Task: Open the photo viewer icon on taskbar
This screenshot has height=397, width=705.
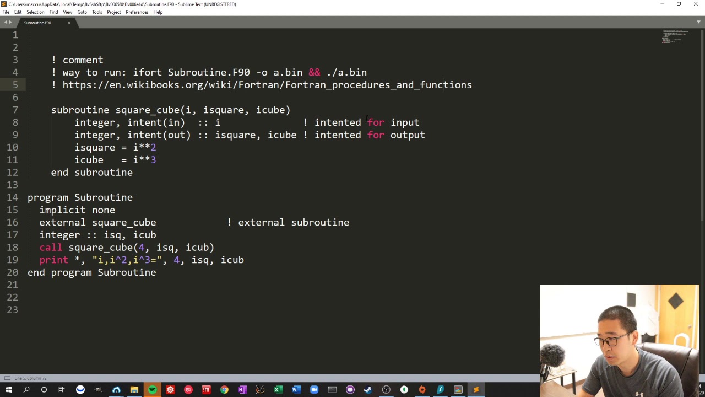Action: tap(458, 390)
